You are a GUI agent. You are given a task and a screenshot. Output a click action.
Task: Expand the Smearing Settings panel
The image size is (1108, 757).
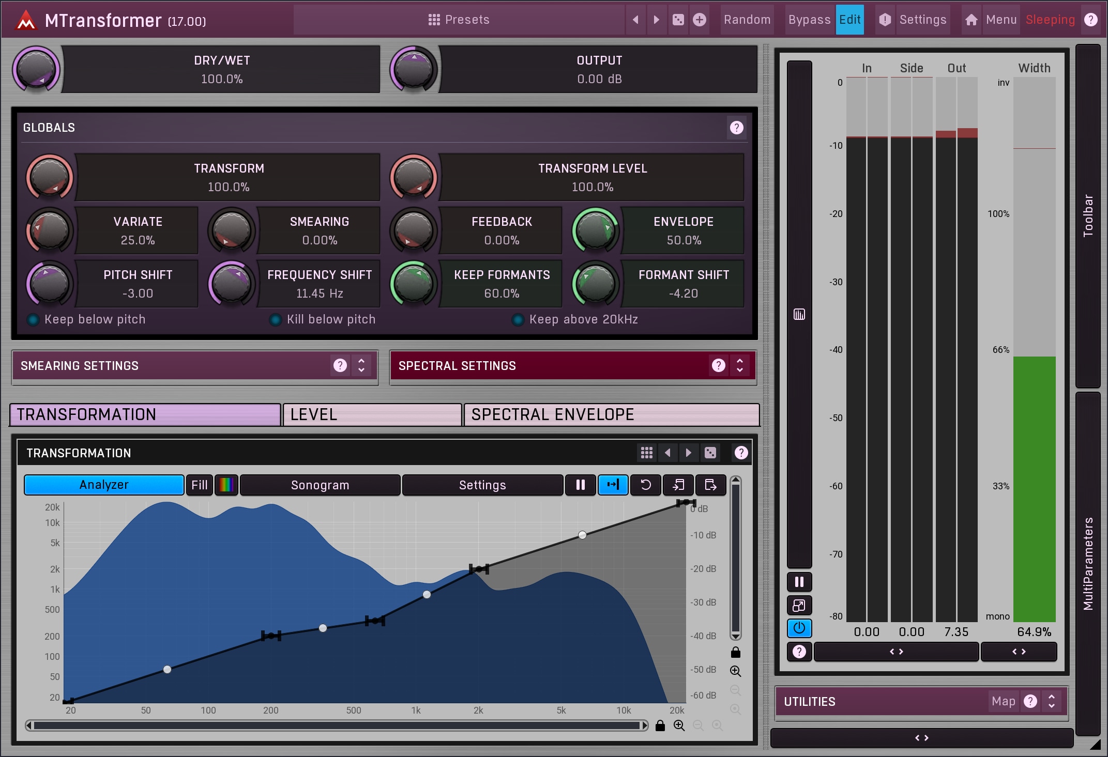[x=361, y=365]
